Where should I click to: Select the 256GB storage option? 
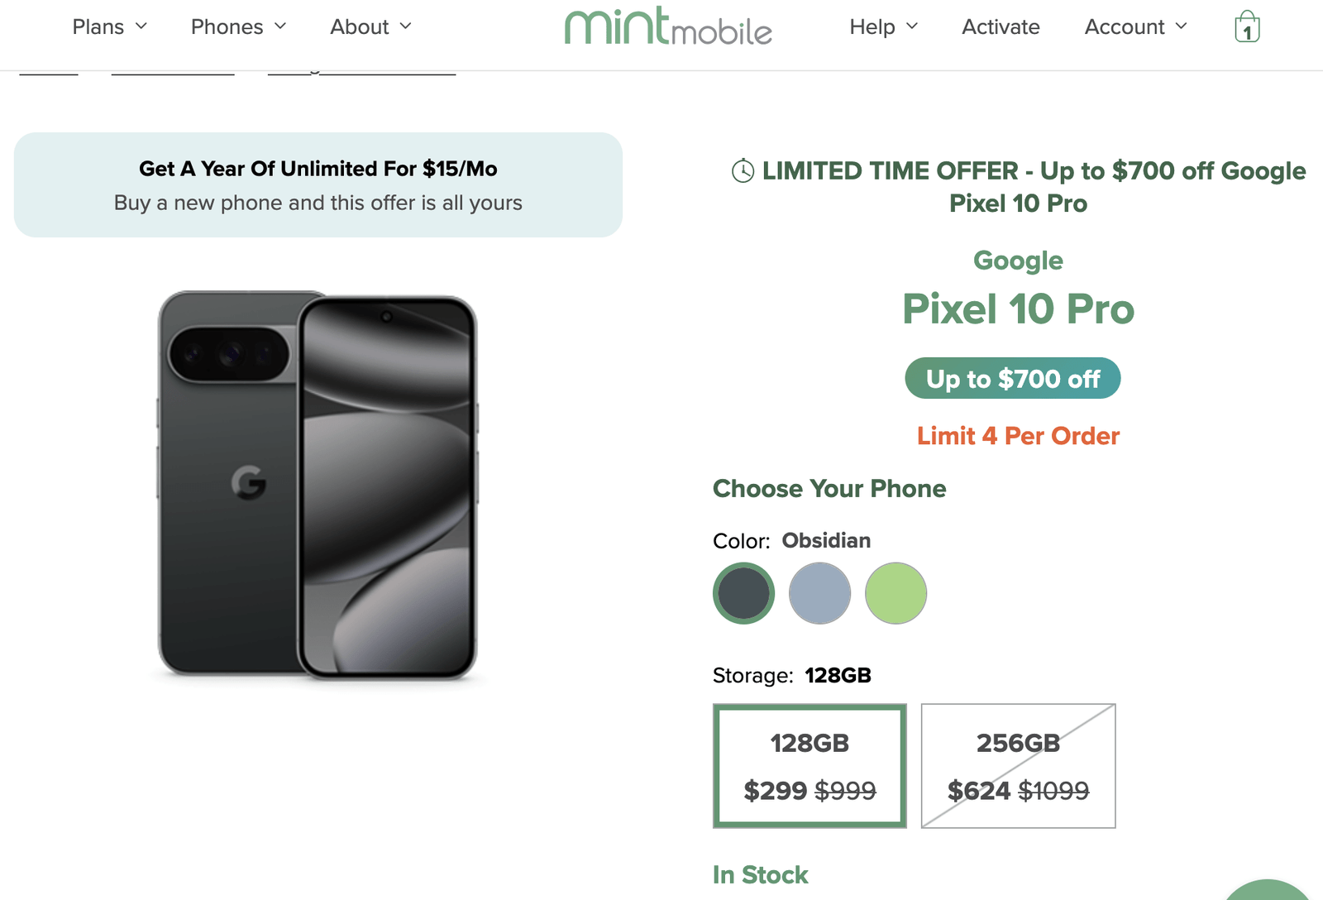[1018, 766]
